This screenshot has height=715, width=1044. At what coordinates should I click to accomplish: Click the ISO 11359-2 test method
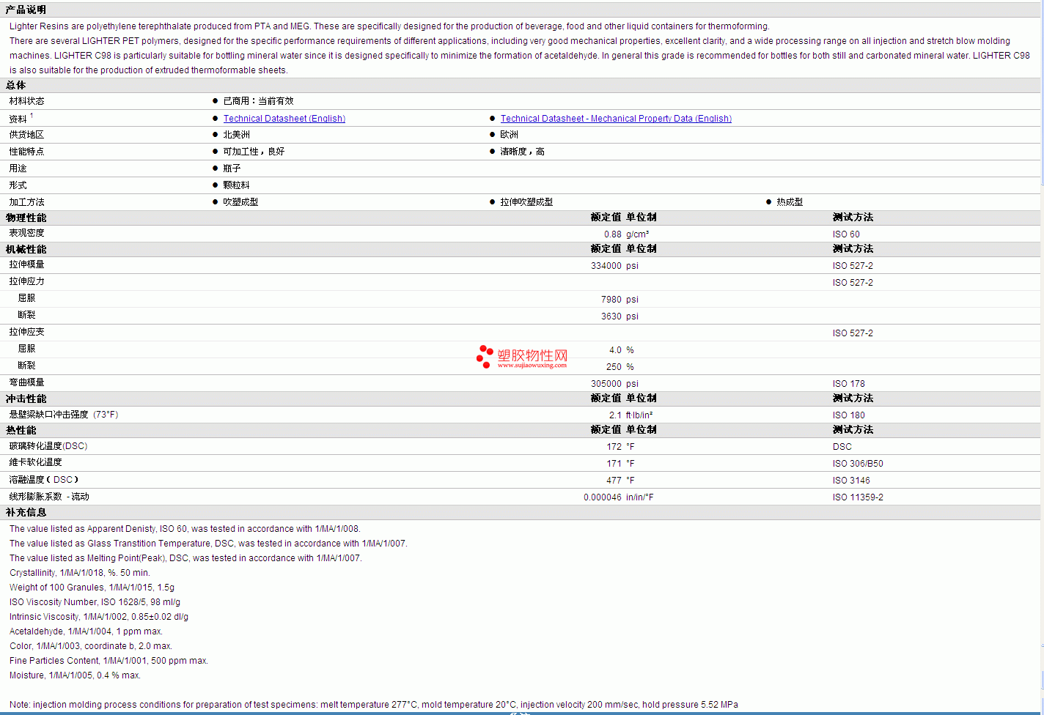pyautogui.click(x=858, y=497)
